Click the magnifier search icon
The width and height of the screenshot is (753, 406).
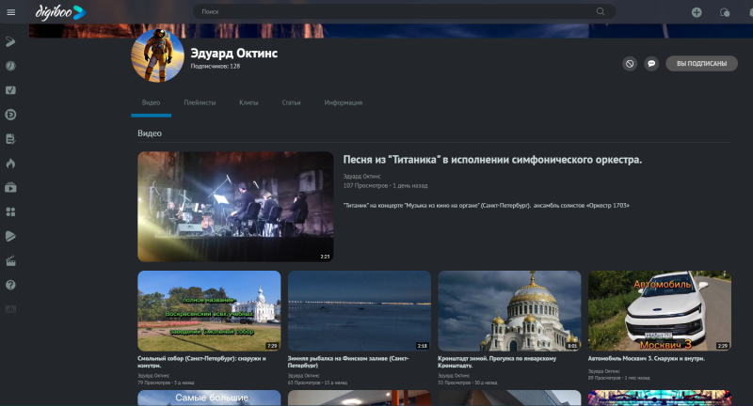pyautogui.click(x=601, y=11)
